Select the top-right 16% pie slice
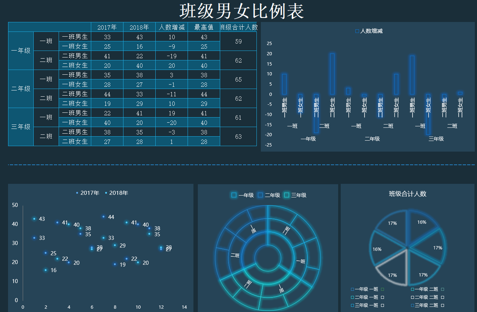477x312 pixels. coord(422,225)
